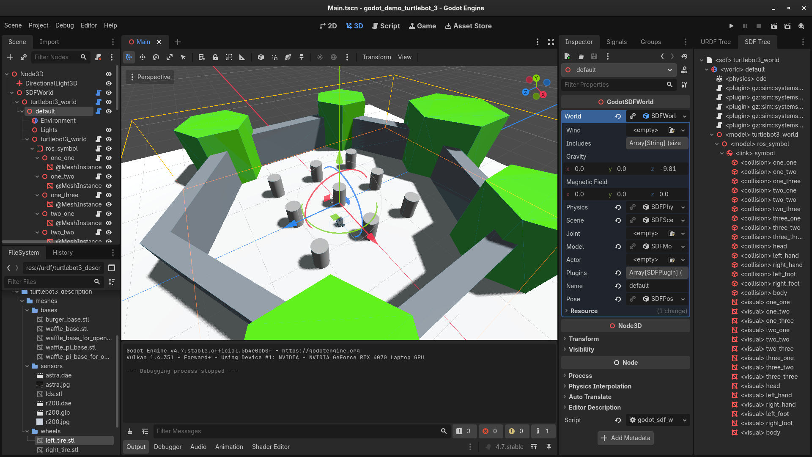This screenshot has height=457, width=812.
Task: Switch to the URDF Tree tab
Action: tap(715, 42)
